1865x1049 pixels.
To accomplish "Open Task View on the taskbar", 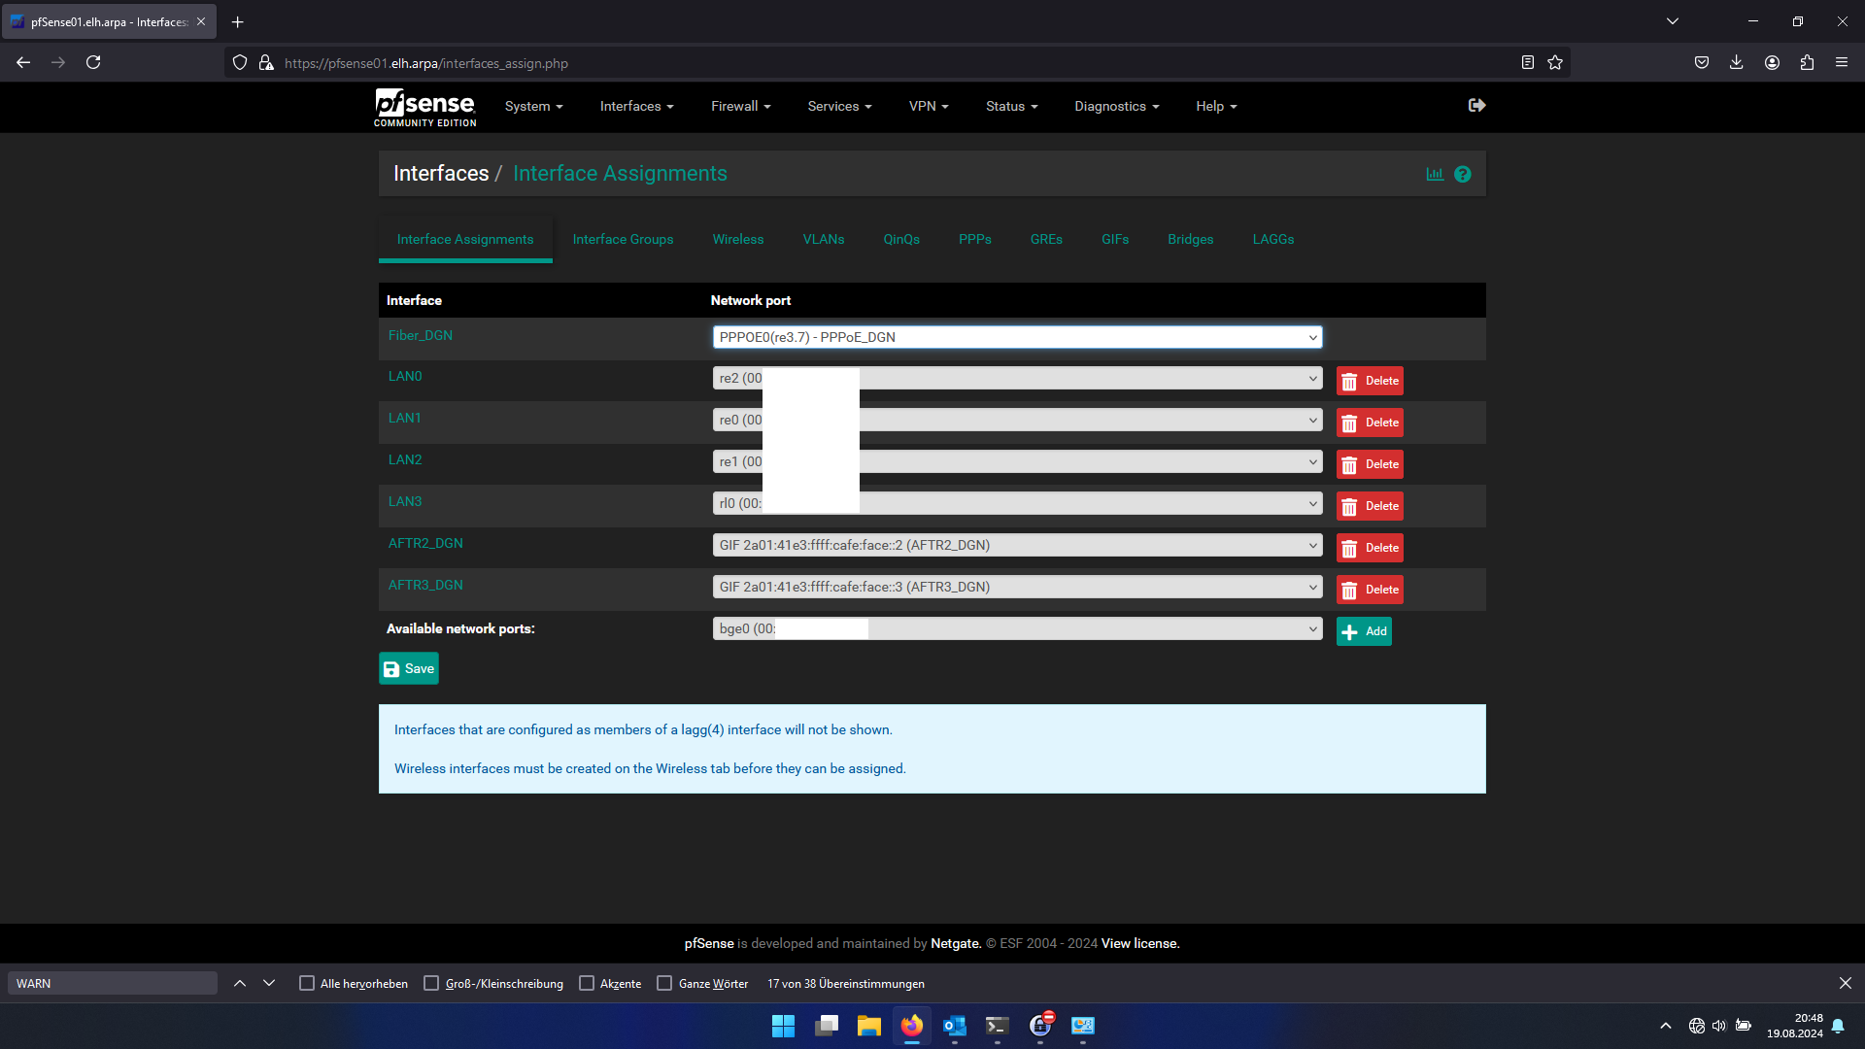I will (827, 1026).
